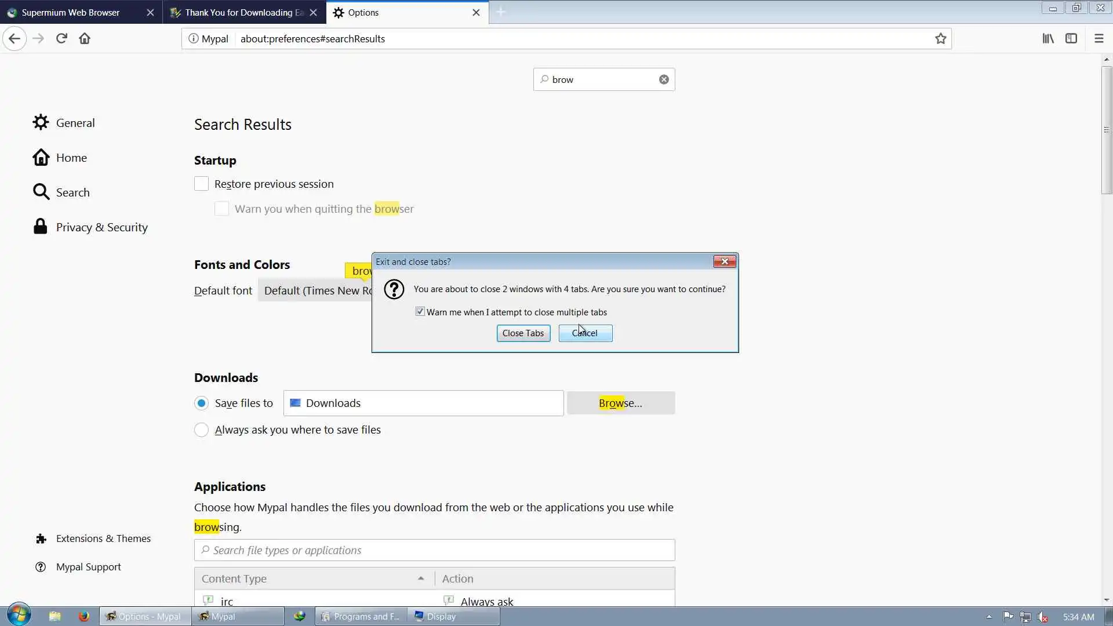Screen dimensions: 1113x626
Task: Go back using the back arrow
Action: [x=14, y=38]
